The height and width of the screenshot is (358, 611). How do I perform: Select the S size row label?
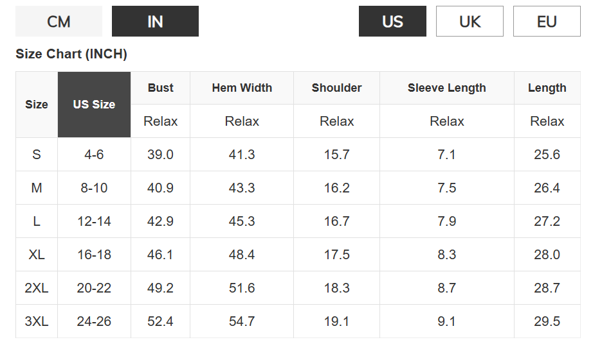(x=37, y=155)
